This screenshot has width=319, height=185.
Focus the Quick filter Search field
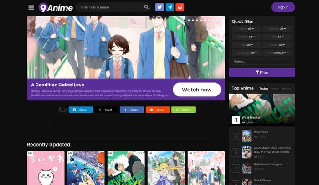(262, 61)
